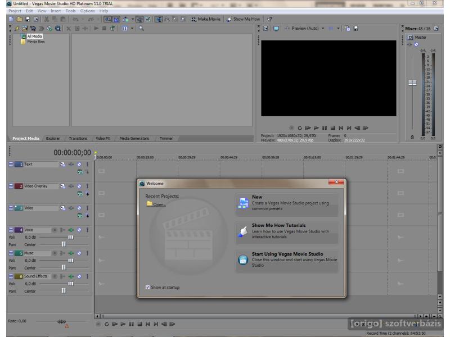This screenshot has height=337, width=450.
Task: Toggle the Master bus mute icon
Action: (416, 44)
